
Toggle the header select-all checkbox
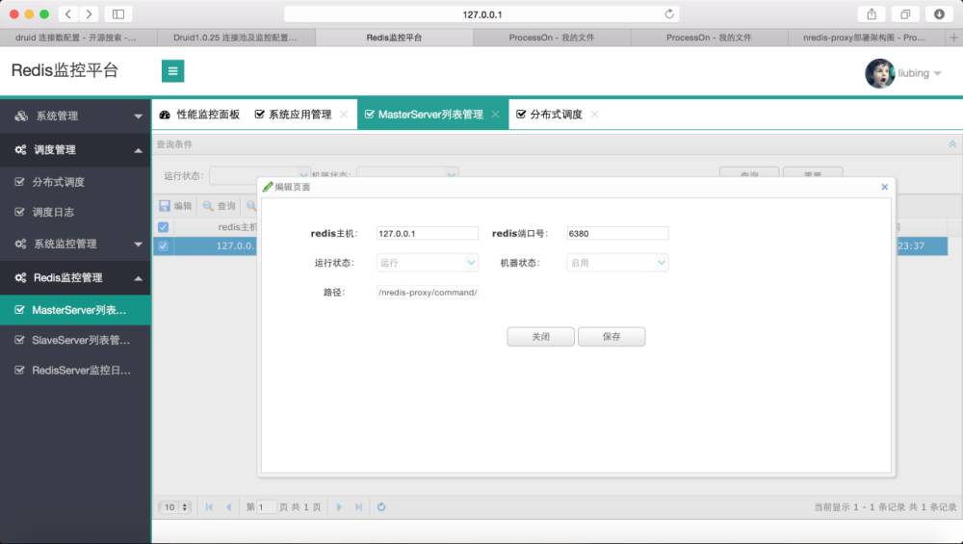pos(164,227)
